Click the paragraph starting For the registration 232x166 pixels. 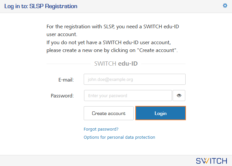113,30
